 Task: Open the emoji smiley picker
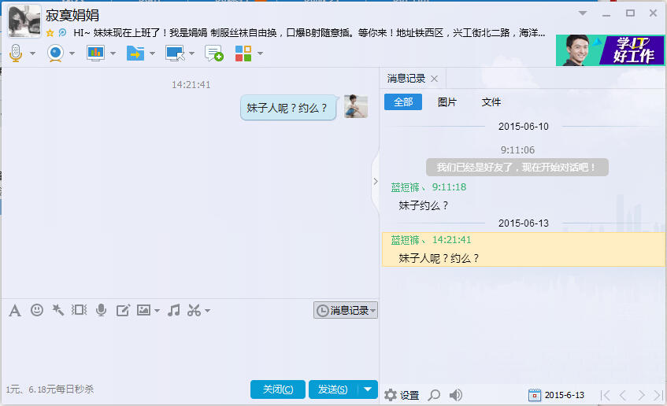tap(37, 310)
